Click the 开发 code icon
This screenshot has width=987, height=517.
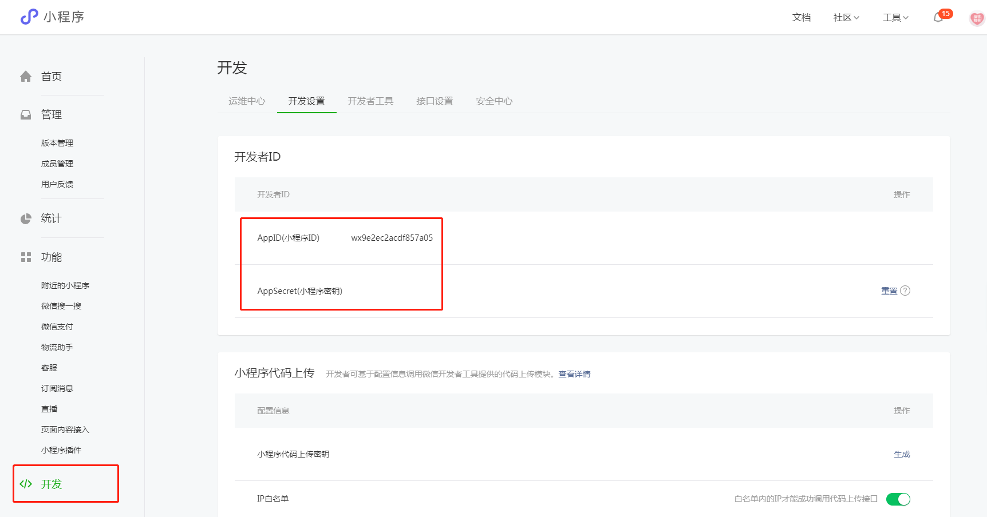26,484
